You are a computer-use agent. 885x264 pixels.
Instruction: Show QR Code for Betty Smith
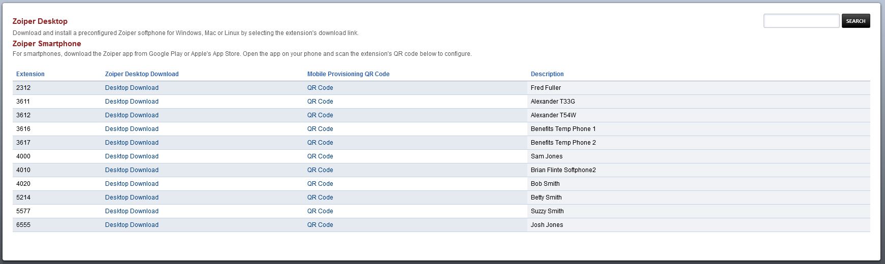click(x=320, y=197)
